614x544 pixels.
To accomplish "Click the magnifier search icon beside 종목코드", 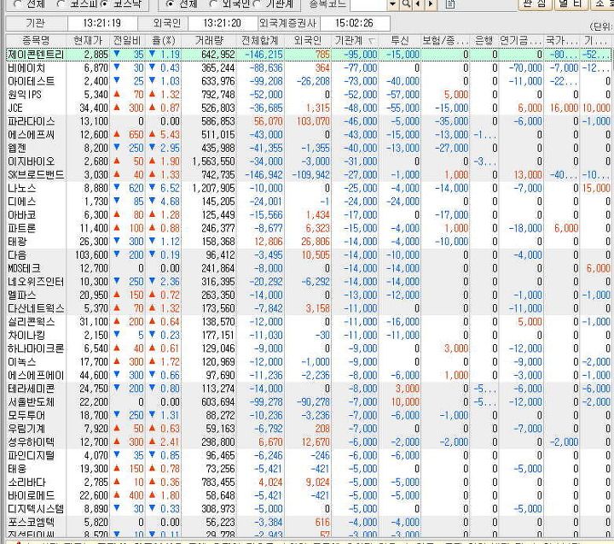I will click(407, 4).
